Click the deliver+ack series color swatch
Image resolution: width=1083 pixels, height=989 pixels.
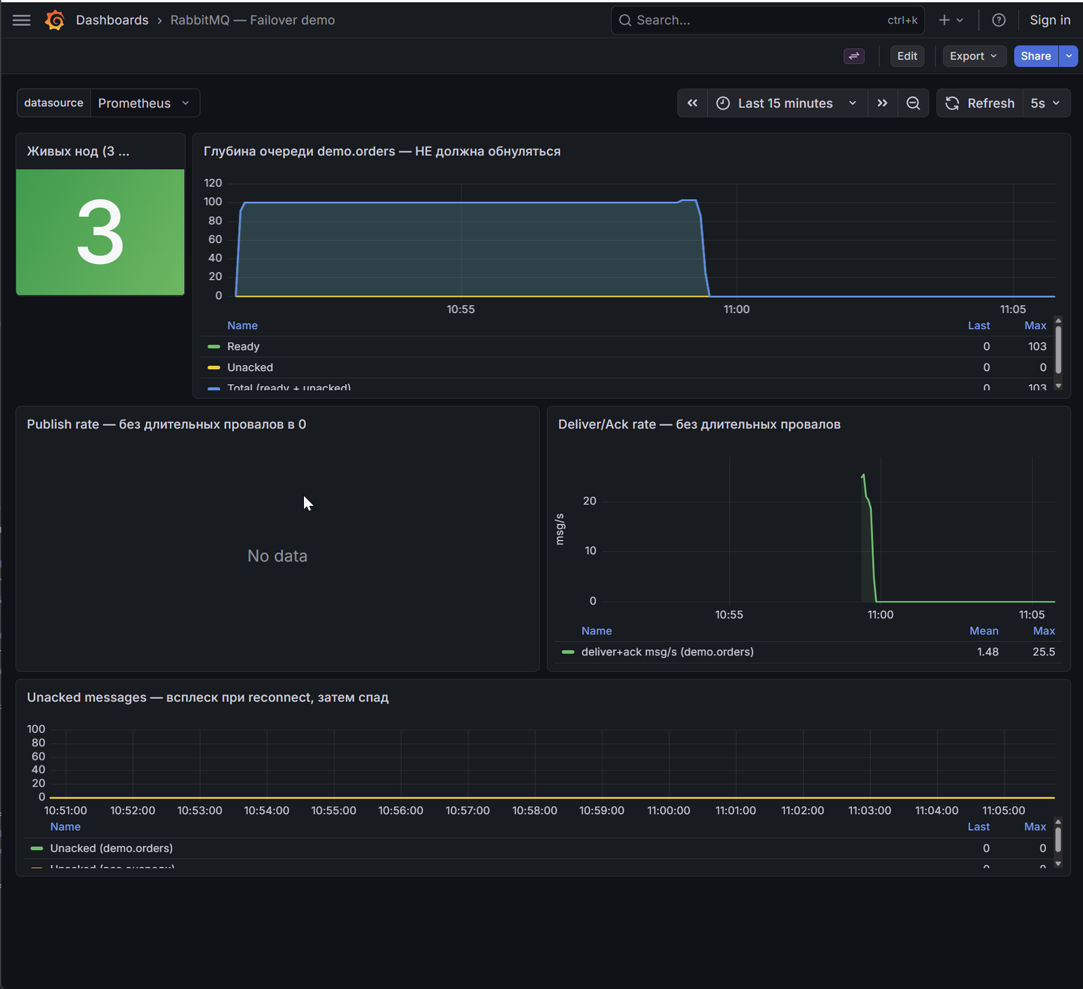click(x=568, y=652)
